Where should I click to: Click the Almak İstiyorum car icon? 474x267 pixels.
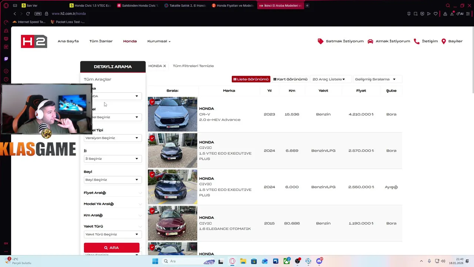tap(370, 41)
